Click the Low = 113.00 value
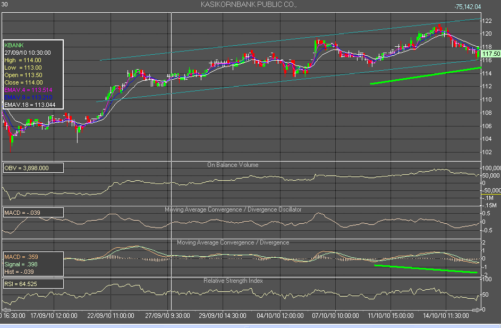The height and width of the screenshot is (328, 501). click(x=23, y=68)
